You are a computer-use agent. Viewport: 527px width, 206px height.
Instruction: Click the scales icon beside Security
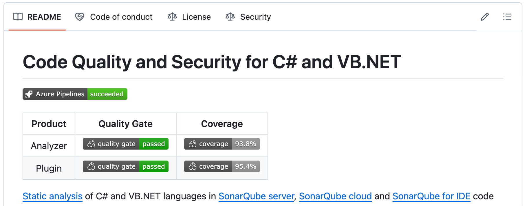point(230,17)
